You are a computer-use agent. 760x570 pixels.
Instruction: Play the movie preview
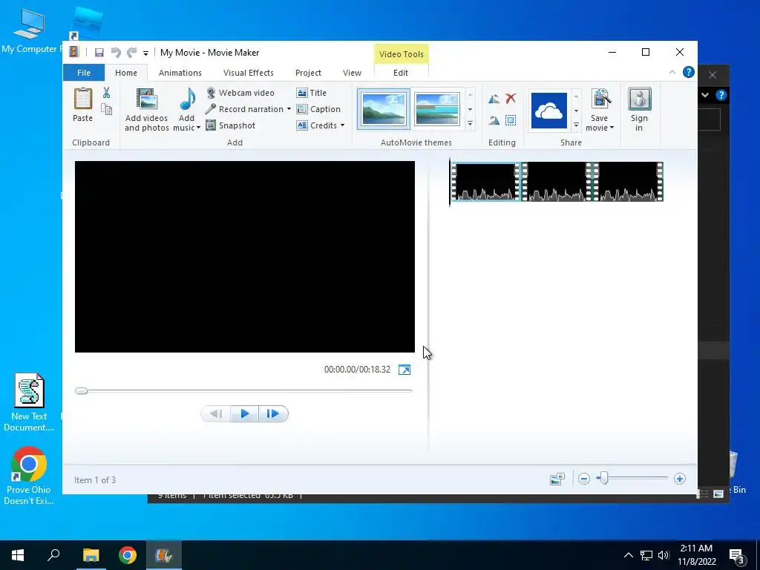[244, 414]
